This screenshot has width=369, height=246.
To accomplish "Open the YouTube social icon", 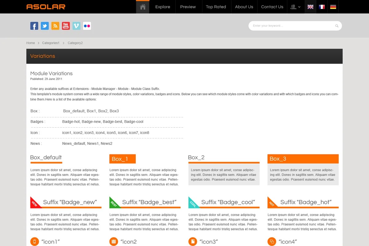I will click(x=66, y=26).
